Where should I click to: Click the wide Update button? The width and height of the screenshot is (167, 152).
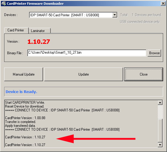click(x=84, y=74)
